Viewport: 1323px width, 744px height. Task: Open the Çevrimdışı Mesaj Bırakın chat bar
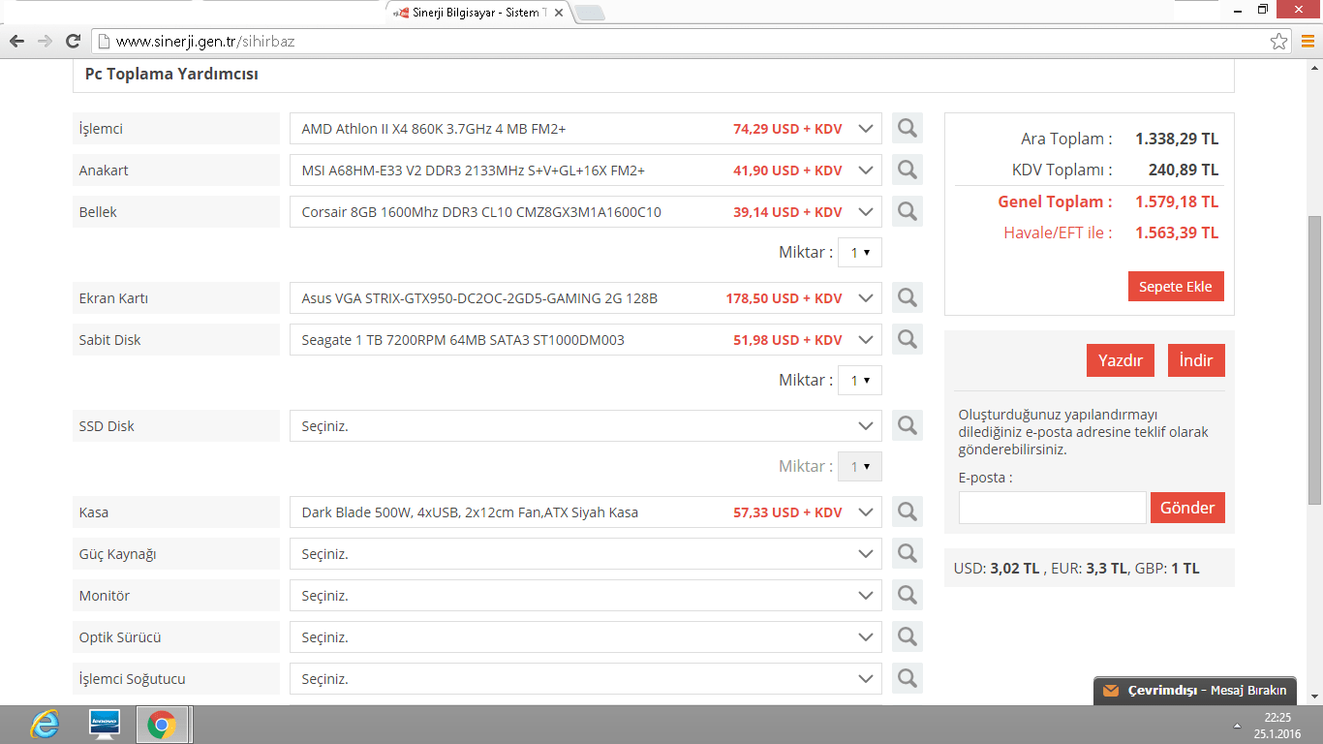coord(1195,691)
